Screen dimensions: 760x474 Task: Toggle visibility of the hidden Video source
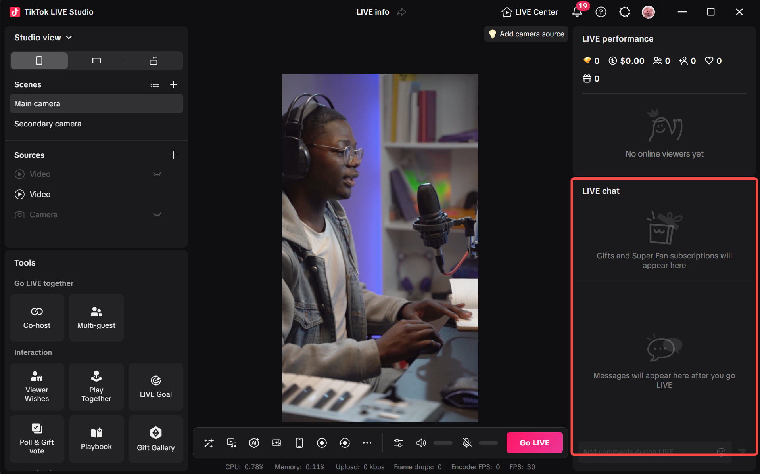point(157,174)
